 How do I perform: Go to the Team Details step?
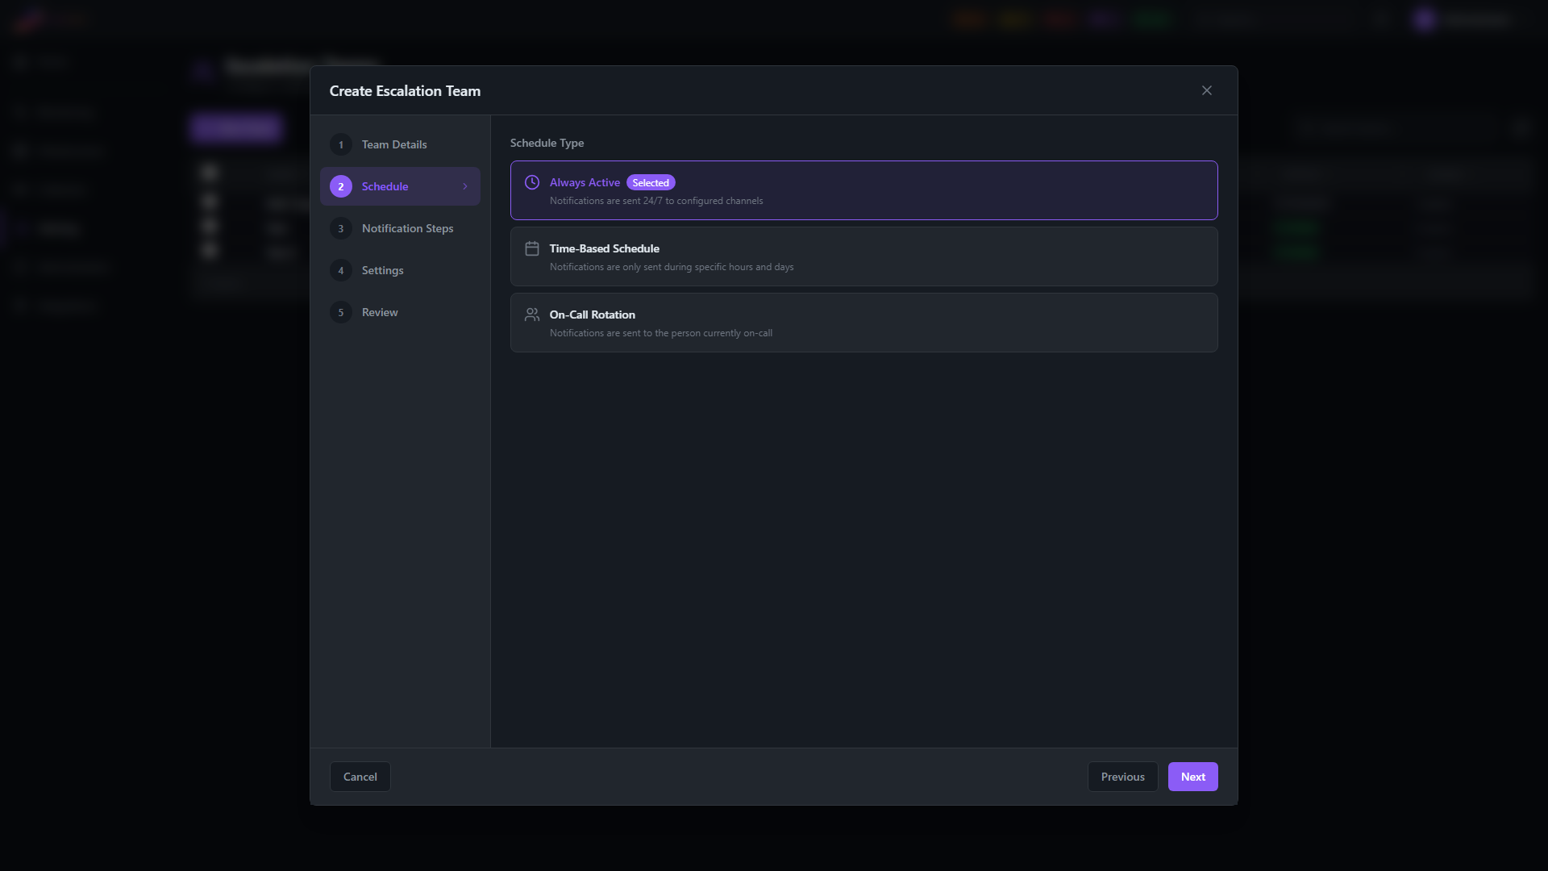(x=400, y=144)
